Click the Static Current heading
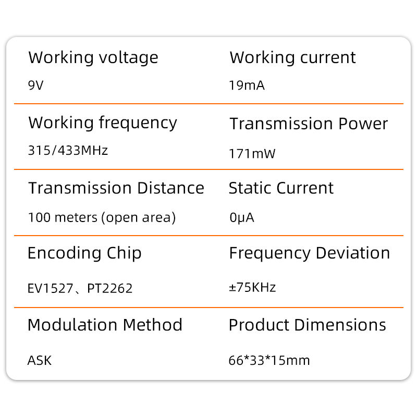 281,188
